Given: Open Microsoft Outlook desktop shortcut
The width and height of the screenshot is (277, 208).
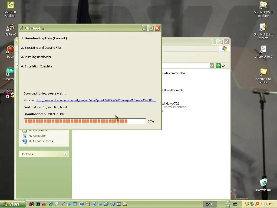Looking at the screenshot, I should (x=10, y=9).
